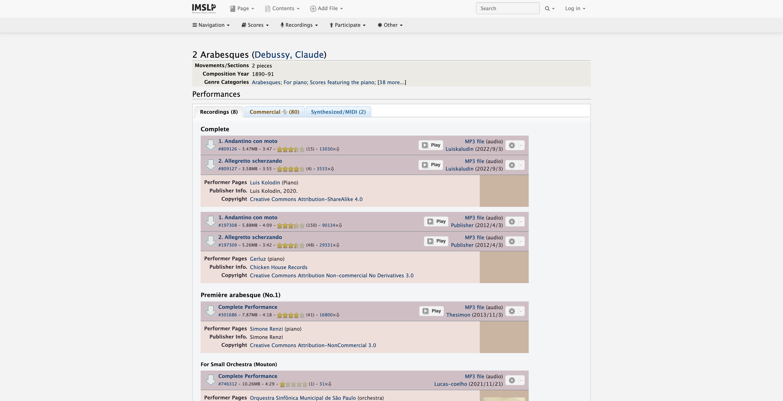Open Simone Renzi performer page

[266, 329]
